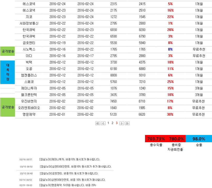
Task: Click the buy date 2016-02-01 for 명문제약
Action: [x=57, y=114]
